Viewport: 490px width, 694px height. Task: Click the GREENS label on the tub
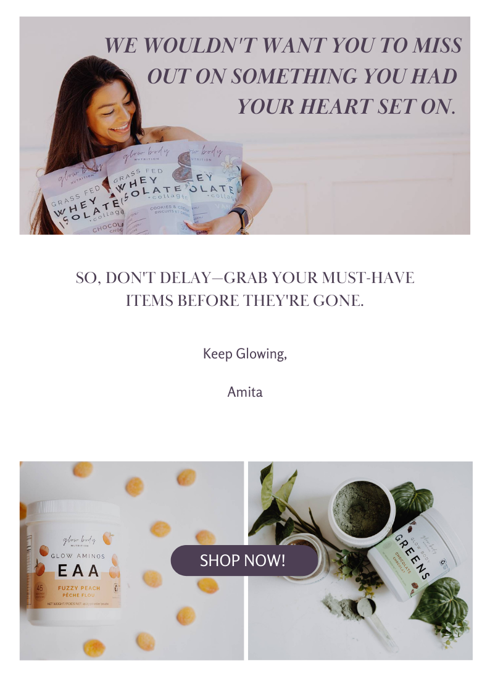[412, 556]
